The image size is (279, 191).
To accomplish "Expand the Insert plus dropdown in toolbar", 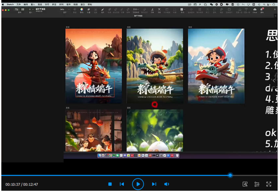I will [x=31, y=10].
